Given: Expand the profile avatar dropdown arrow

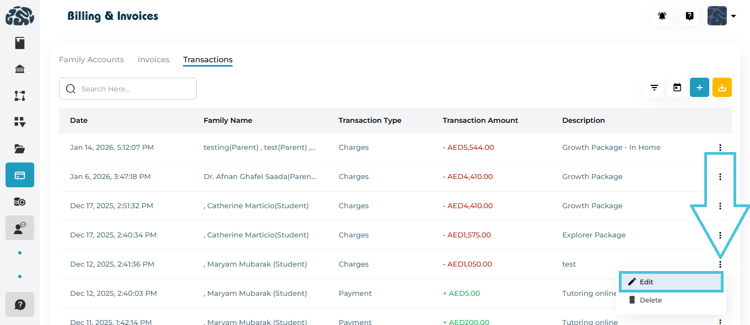Looking at the screenshot, I should [733, 17].
